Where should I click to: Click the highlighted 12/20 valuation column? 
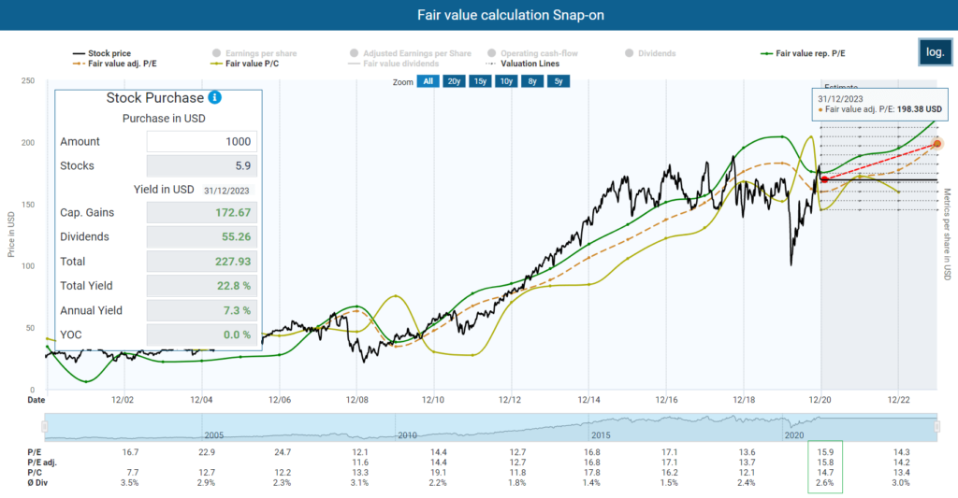tap(825, 467)
